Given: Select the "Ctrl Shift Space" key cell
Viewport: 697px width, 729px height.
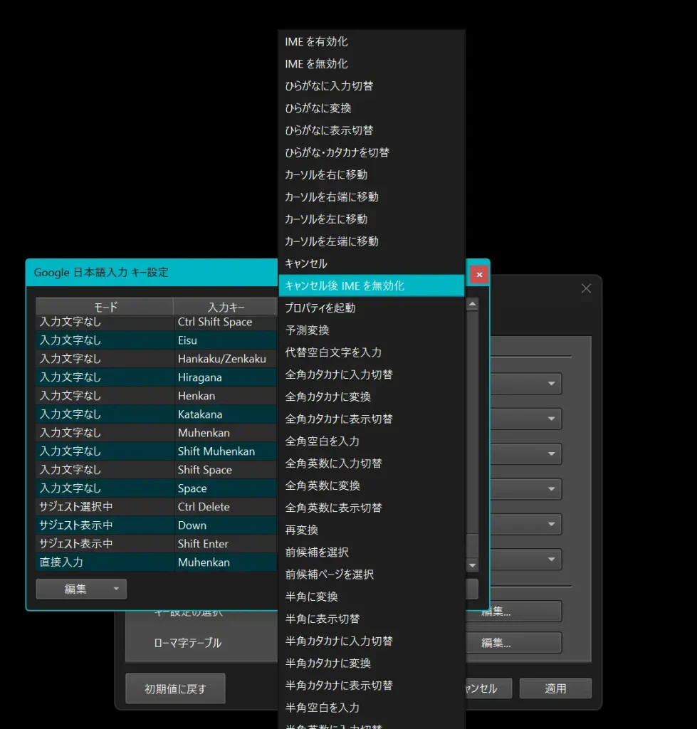Looking at the screenshot, I should coord(226,322).
